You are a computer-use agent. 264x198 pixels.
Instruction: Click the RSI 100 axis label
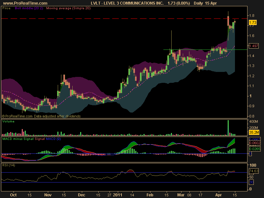tap(253, 165)
